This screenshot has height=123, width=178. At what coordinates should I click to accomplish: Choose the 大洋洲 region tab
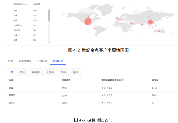(x=50, y=72)
